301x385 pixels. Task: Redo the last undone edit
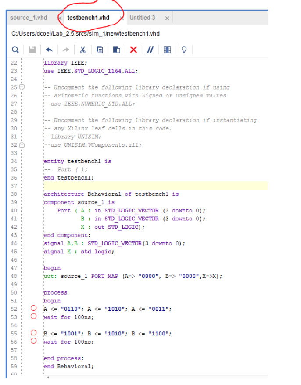point(66,50)
